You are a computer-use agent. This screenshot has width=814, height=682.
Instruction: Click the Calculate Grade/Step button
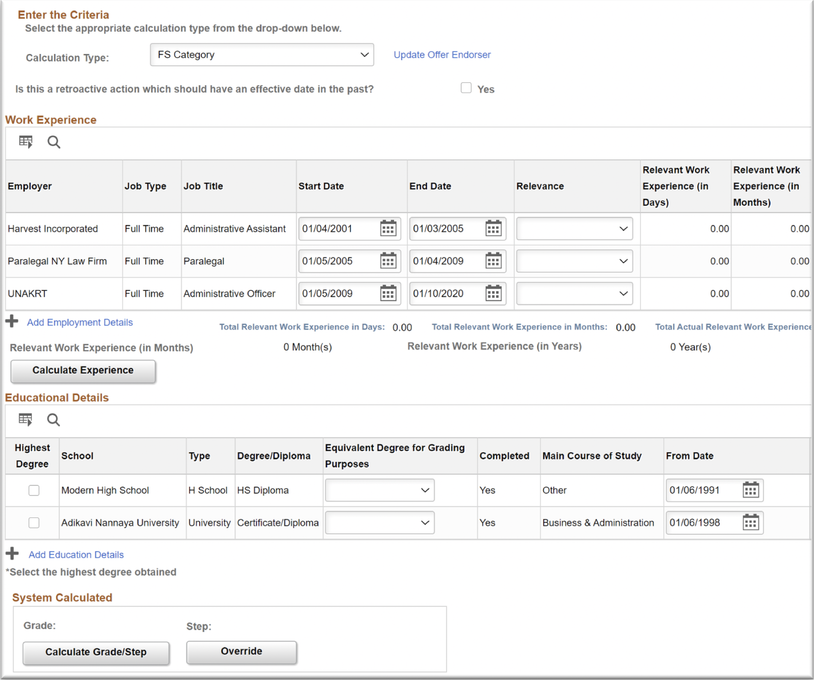pyautogui.click(x=96, y=652)
